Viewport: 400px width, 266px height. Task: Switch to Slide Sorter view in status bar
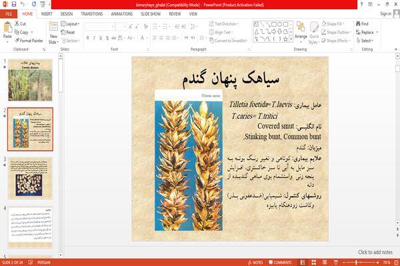[313, 263]
